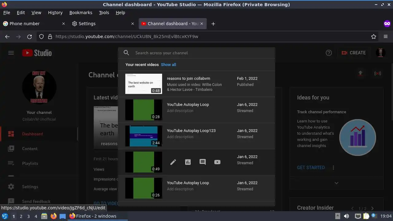Open the hamburger menu in YouTube Studio
The width and height of the screenshot is (393, 221).
pyautogui.click(x=11, y=53)
